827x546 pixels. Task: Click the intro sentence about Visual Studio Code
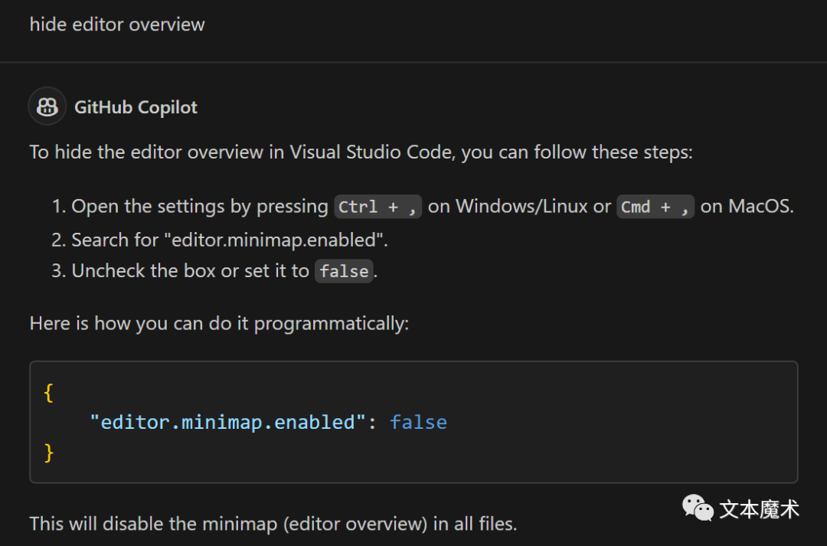pyautogui.click(x=361, y=152)
